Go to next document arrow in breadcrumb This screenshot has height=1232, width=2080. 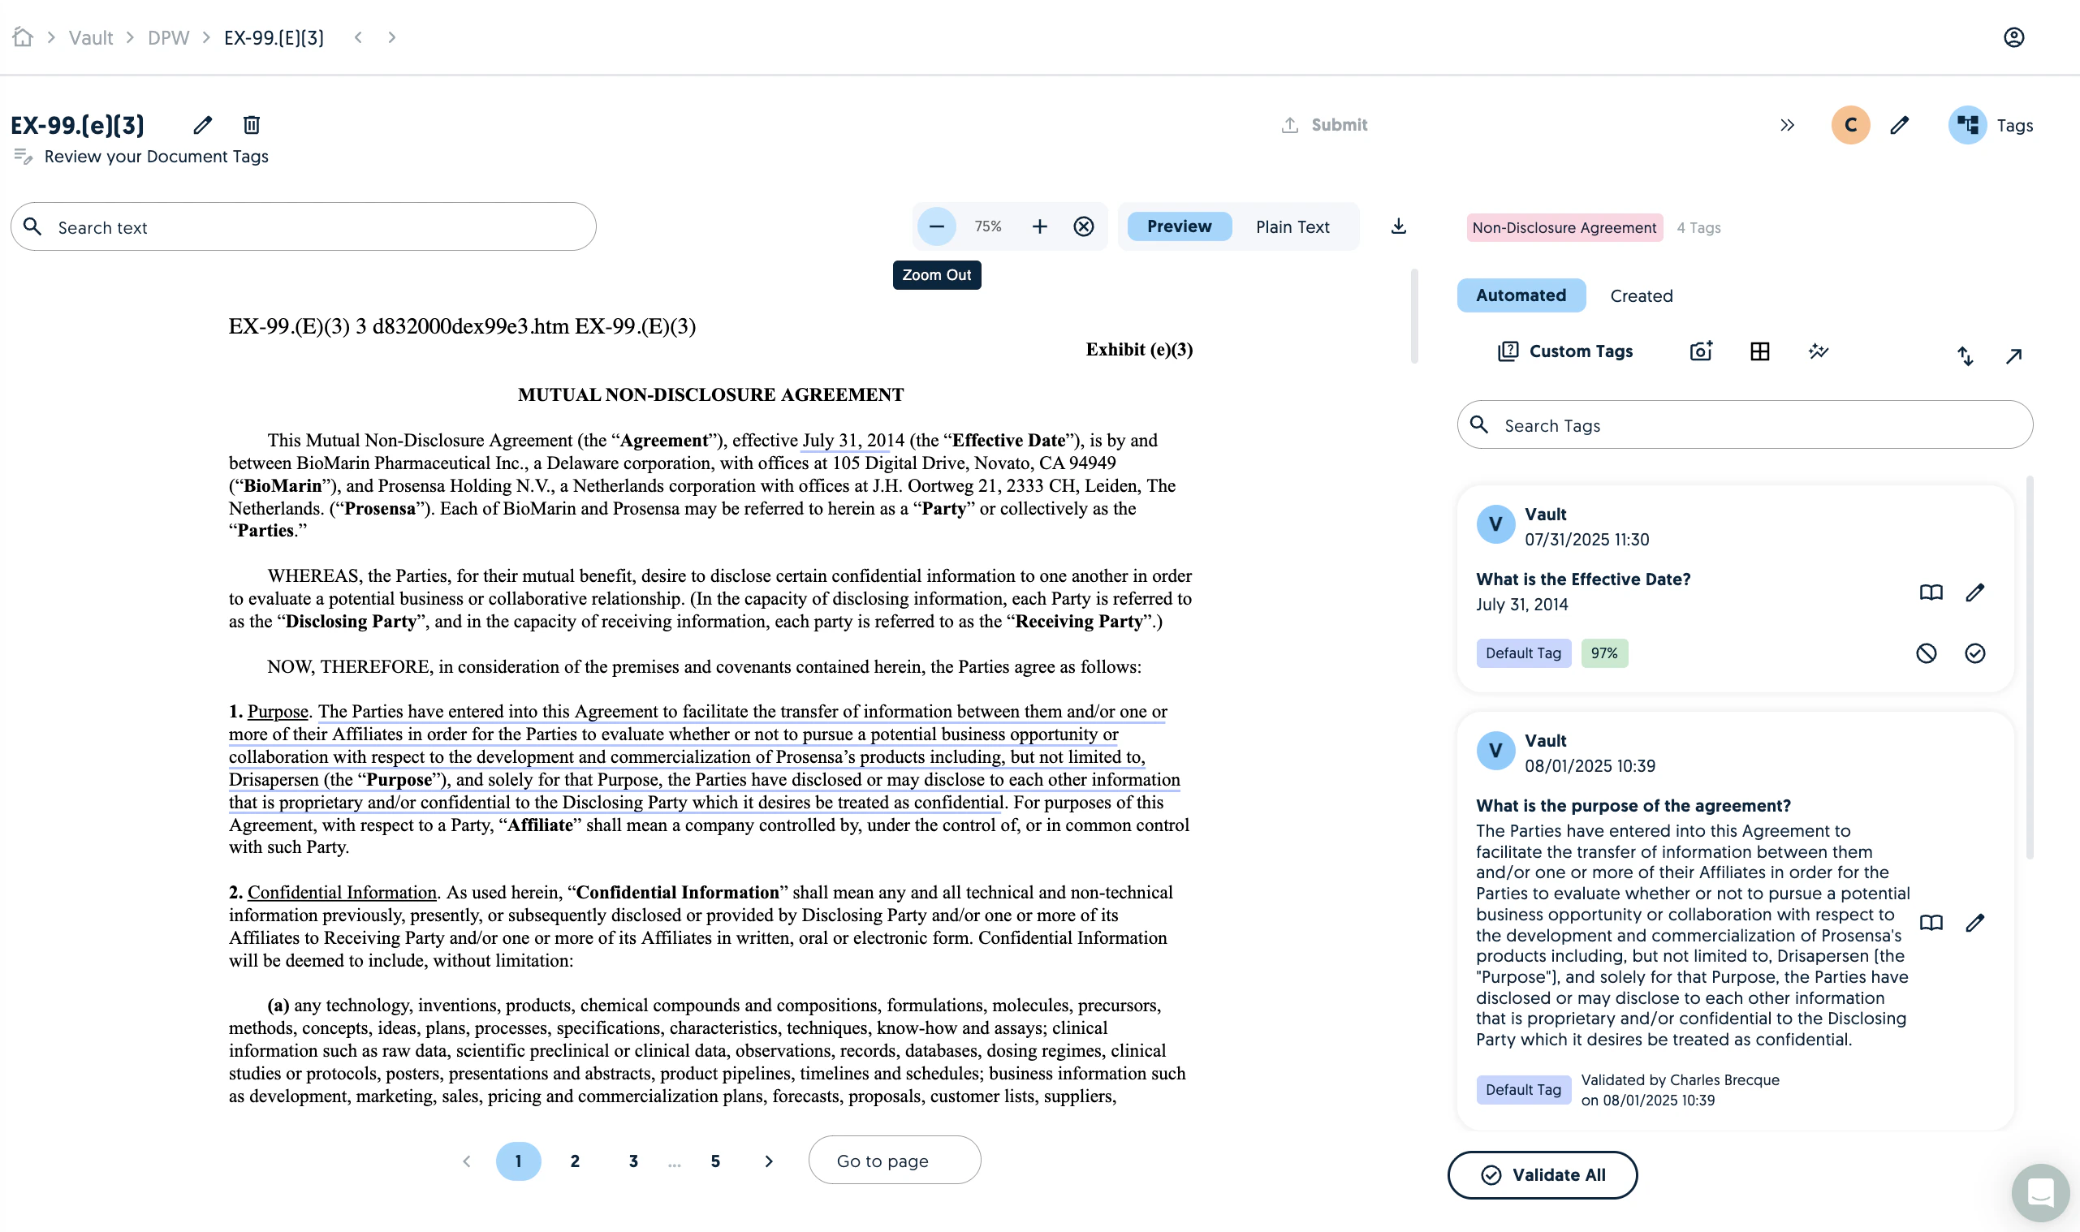point(392,37)
